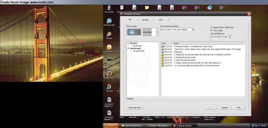
Task: Click the Progress bar
Action: 186,102
